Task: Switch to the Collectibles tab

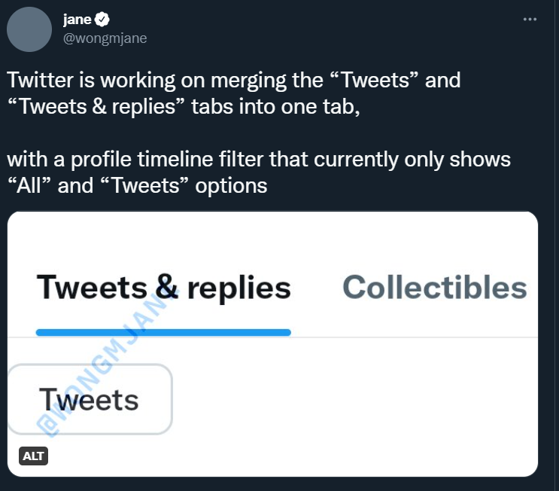Action: (x=434, y=288)
